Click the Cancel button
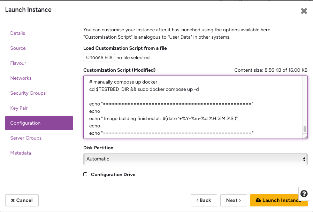The image size is (313, 212). point(22,200)
